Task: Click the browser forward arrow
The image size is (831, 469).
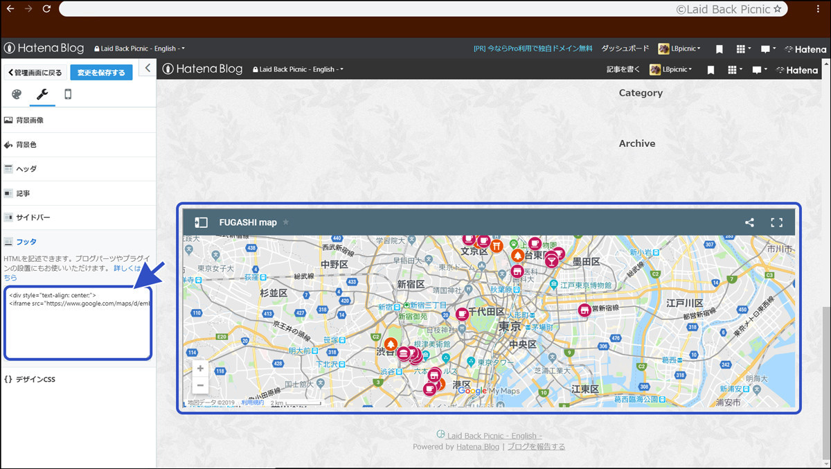Action: (x=28, y=9)
